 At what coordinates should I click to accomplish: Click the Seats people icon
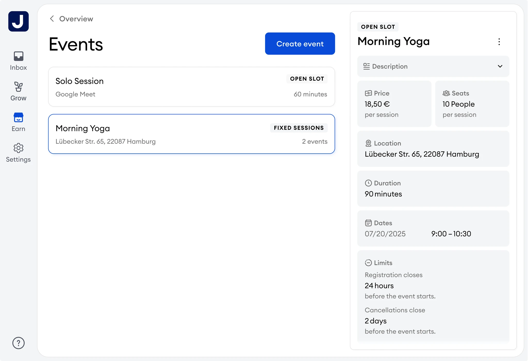pyautogui.click(x=446, y=93)
